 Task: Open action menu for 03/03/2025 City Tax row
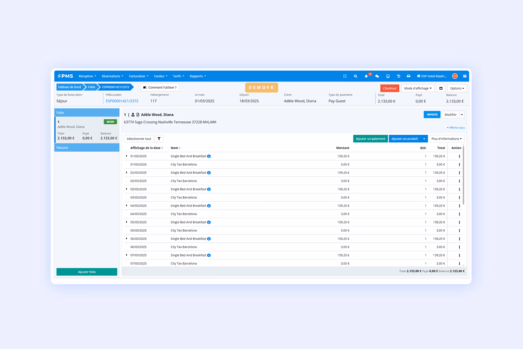459,198
